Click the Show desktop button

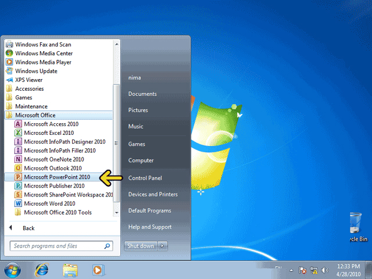click(369, 270)
